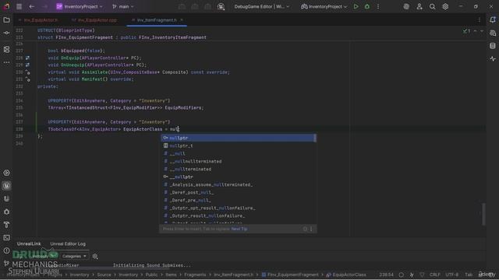Open UTF-8 encoding selector

[x=452, y=275]
